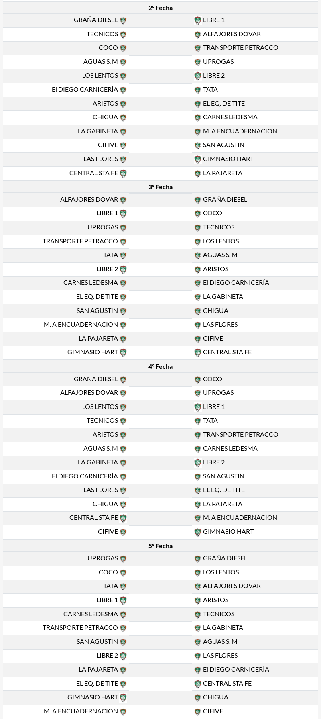Click the LIBRE 1 crest in 2º Fecha
This screenshot has height=719, width=321.
click(x=197, y=20)
